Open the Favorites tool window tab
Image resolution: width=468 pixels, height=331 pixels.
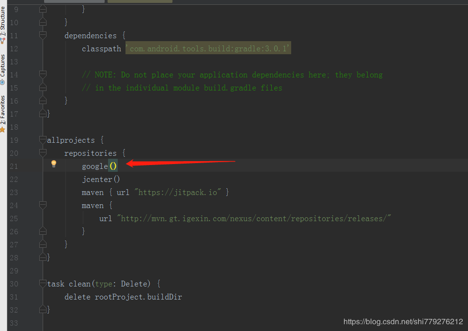[3, 114]
